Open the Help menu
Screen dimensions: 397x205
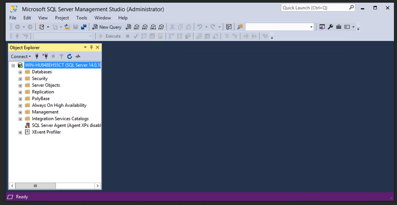(x=123, y=18)
